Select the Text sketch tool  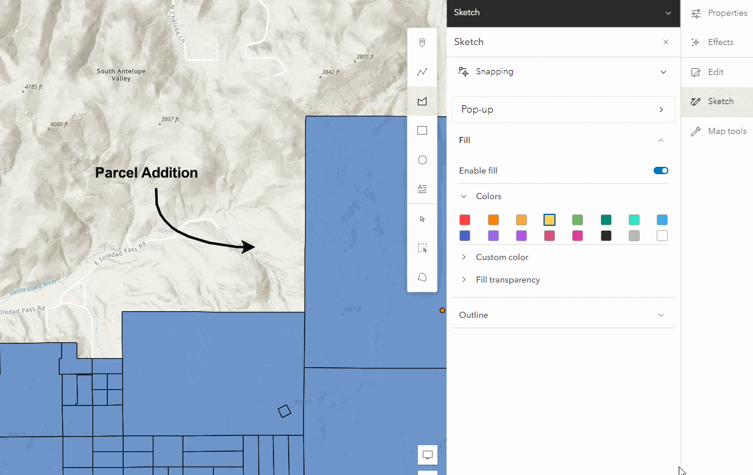pyautogui.click(x=422, y=189)
